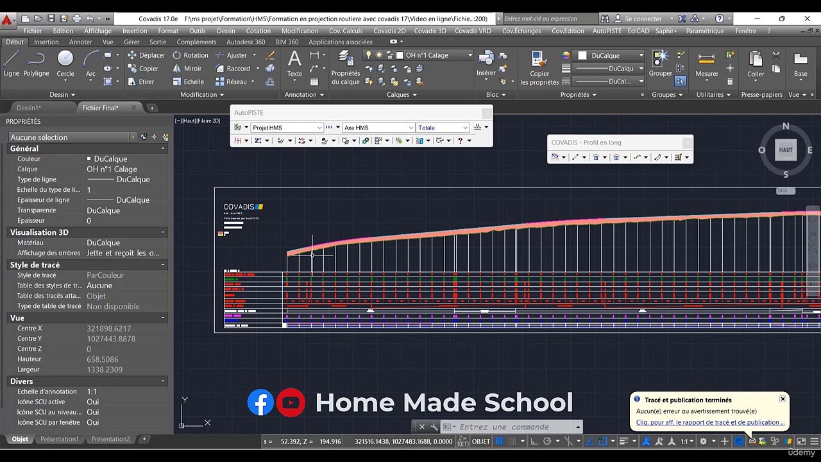Screen dimensions: 821x462
Task: Activate the Réseau array tool
Action: [x=232, y=82]
